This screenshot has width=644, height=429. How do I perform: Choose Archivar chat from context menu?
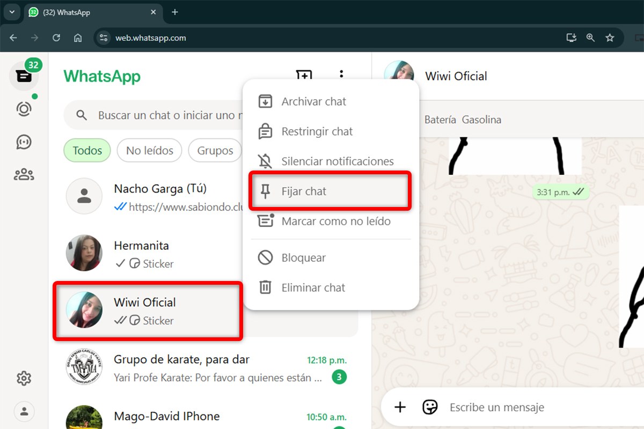331,101
